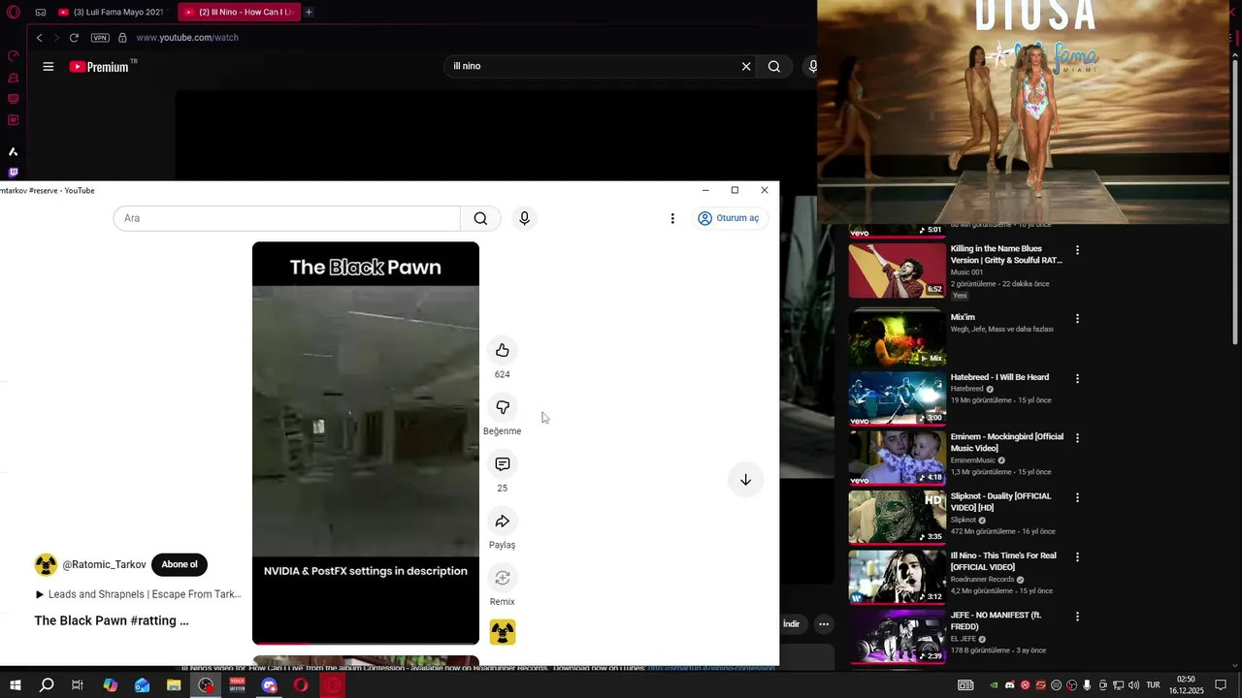Open Aria AI icon in Opera sidebar
This screenshot has height=698, width=1242.
pyautogui.click(x=14, y=152)
